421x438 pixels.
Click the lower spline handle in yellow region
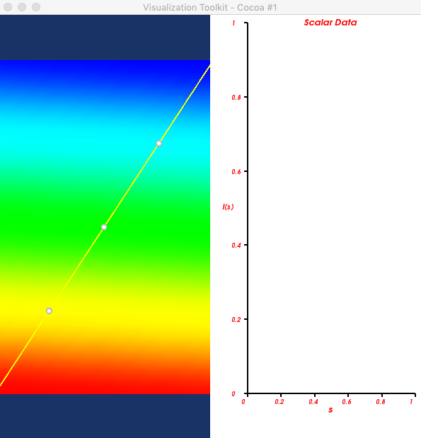[49, 311]
